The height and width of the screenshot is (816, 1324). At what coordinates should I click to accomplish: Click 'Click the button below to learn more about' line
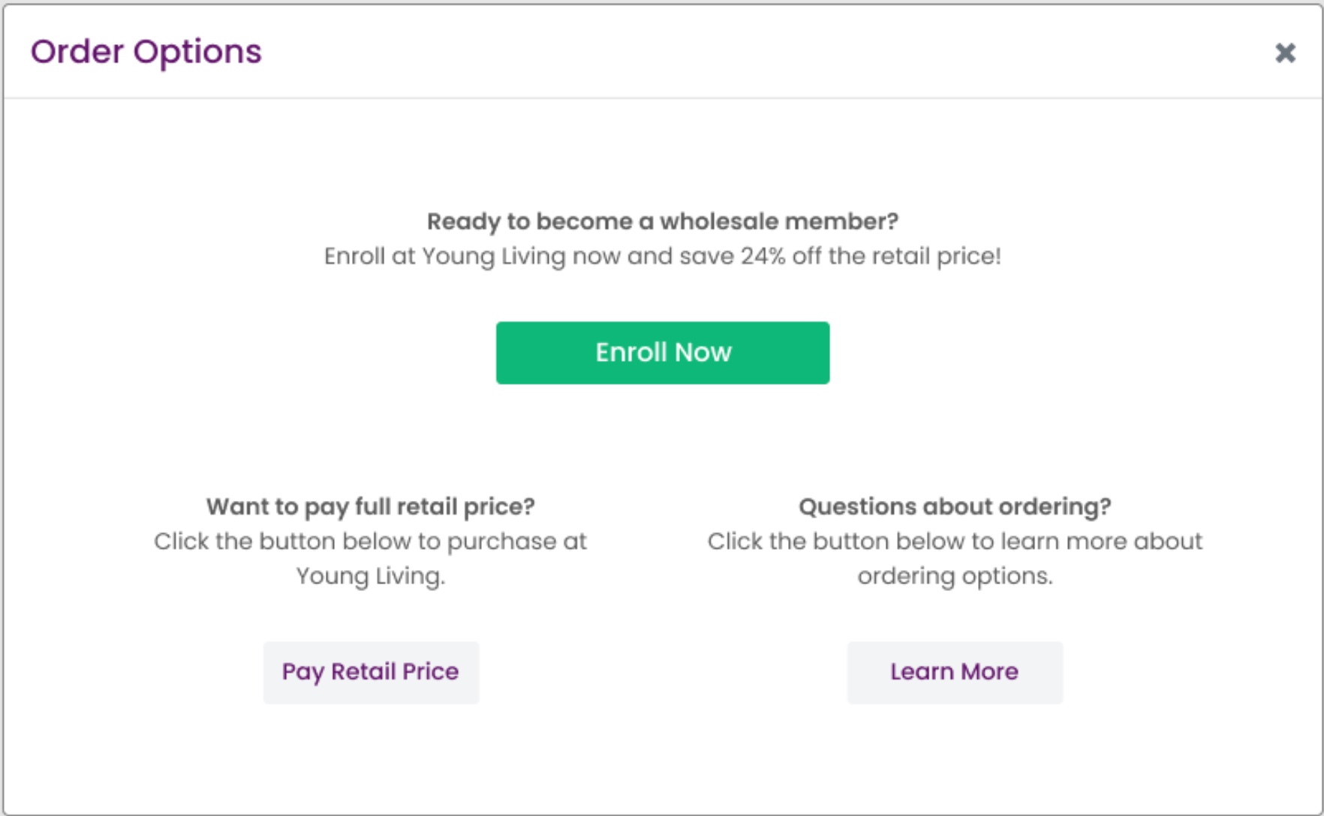click(x=954, y=541)
